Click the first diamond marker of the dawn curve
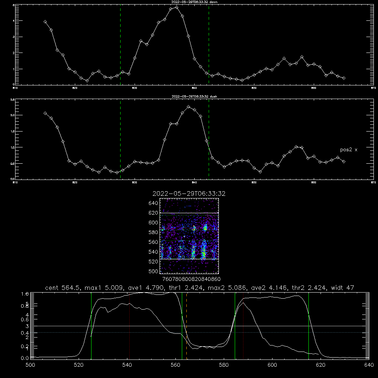The width and height of the screenshot is (378, 378). point(45,22)
